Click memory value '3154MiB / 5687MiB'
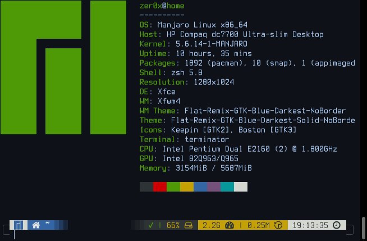Screen dimensions: 367x241 214,168
